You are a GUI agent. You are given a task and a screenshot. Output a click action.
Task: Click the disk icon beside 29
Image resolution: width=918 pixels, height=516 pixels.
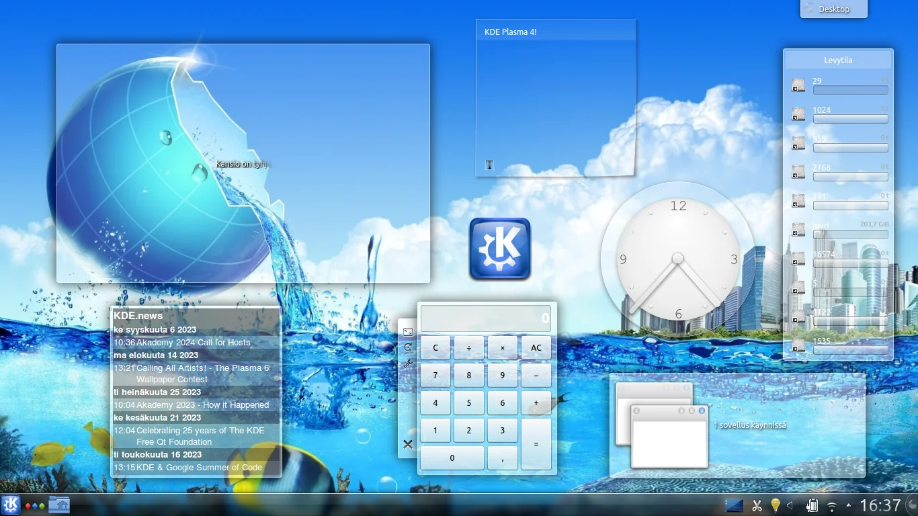798,85
